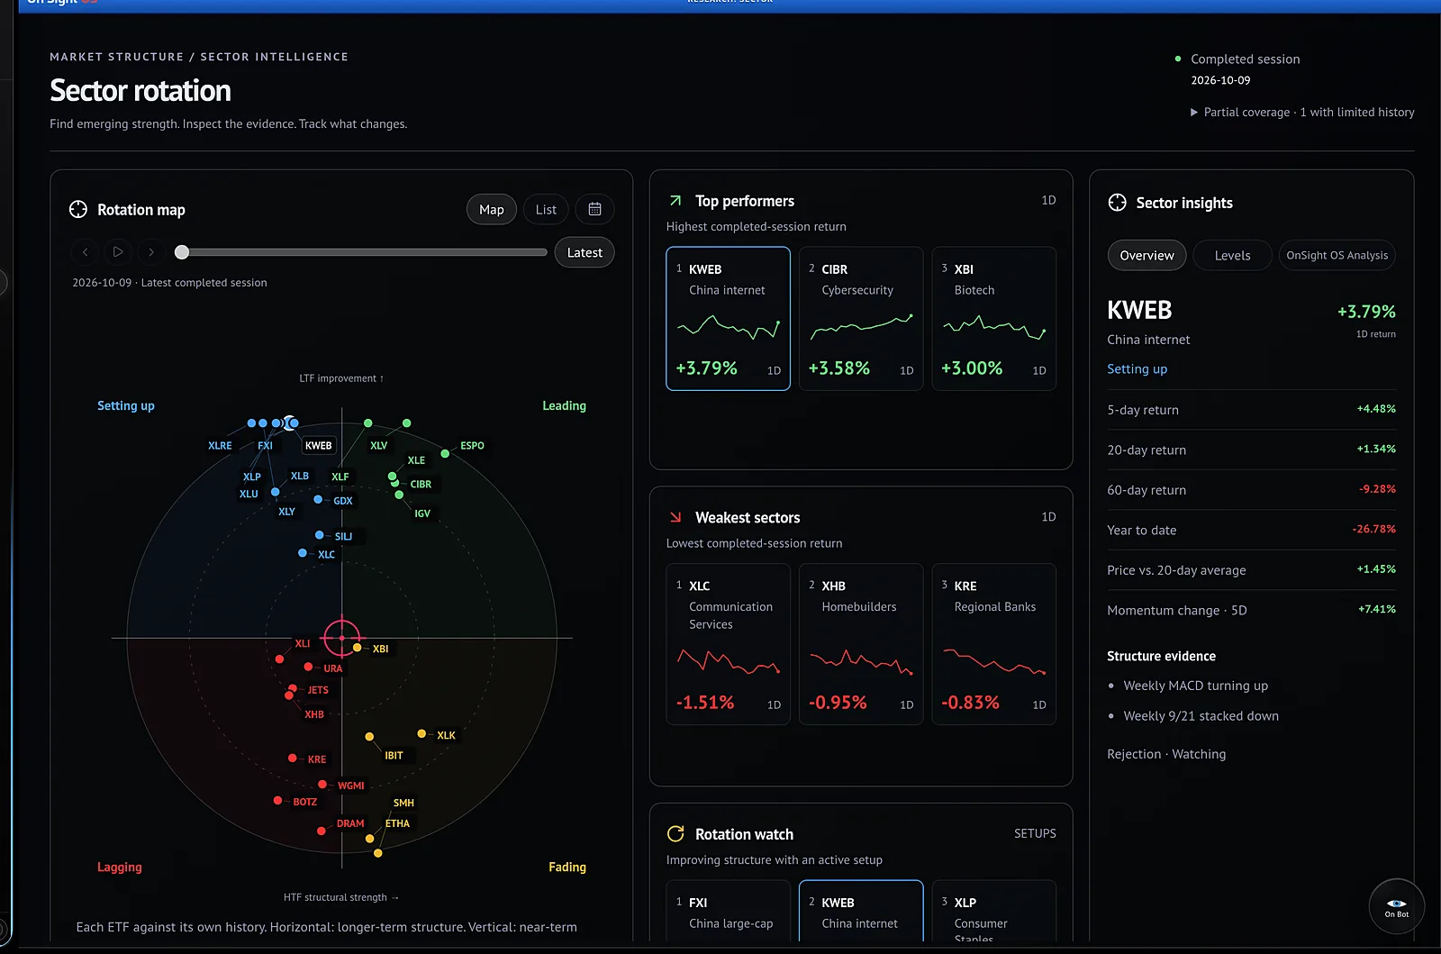
Task: Open the calendar date picker icon
Action: click(594, 209)
